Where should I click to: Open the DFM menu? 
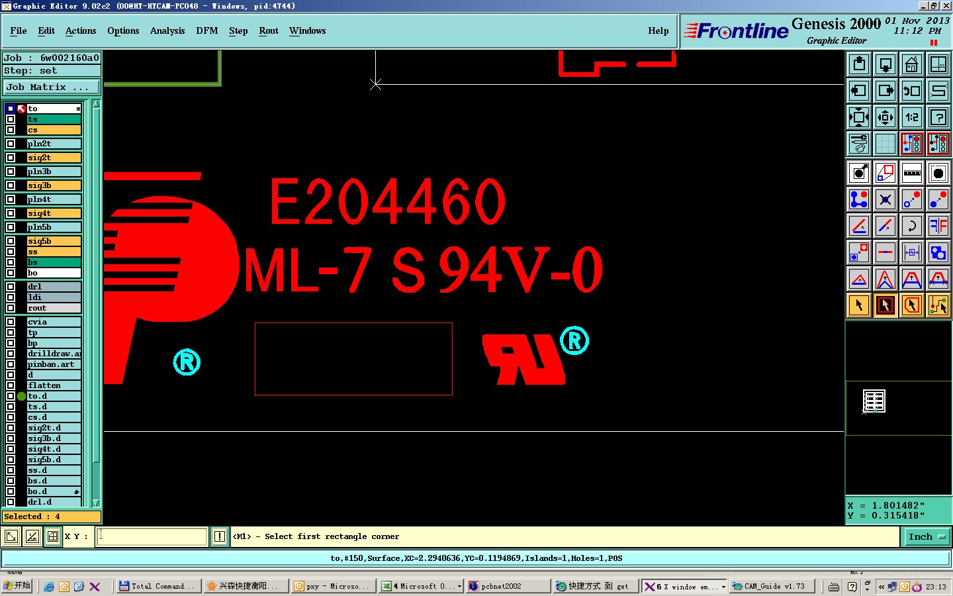pos(207,30)
